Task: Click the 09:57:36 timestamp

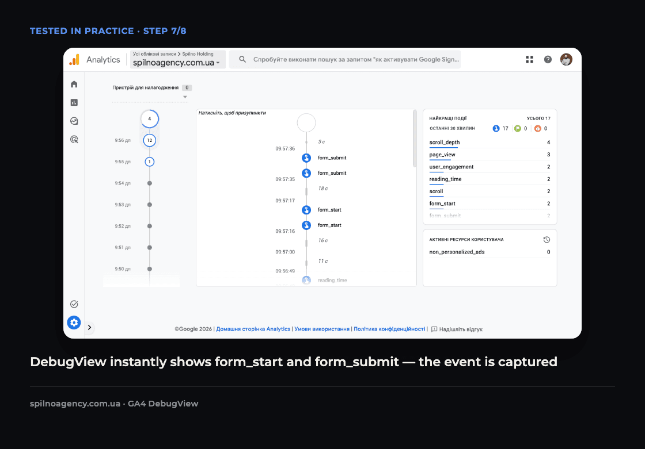Action: (285, 149)
